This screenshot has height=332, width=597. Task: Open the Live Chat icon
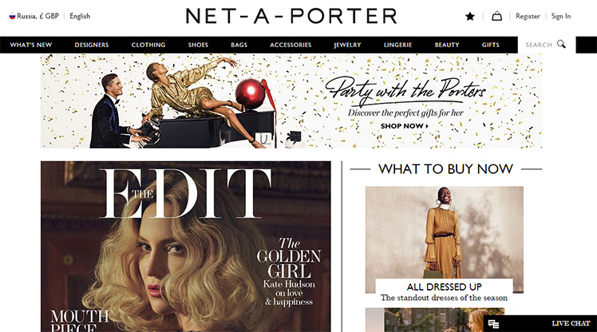[493, 324]
